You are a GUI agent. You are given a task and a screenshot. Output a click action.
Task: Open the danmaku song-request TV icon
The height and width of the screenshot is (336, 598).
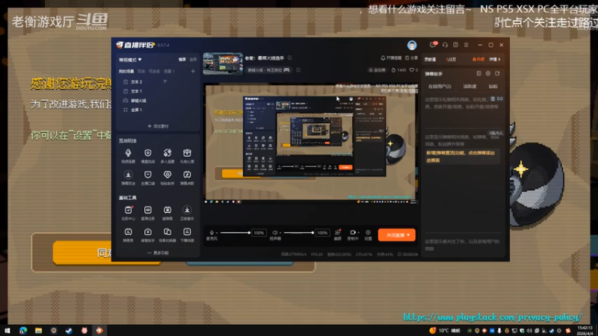[x=187, y=175]
